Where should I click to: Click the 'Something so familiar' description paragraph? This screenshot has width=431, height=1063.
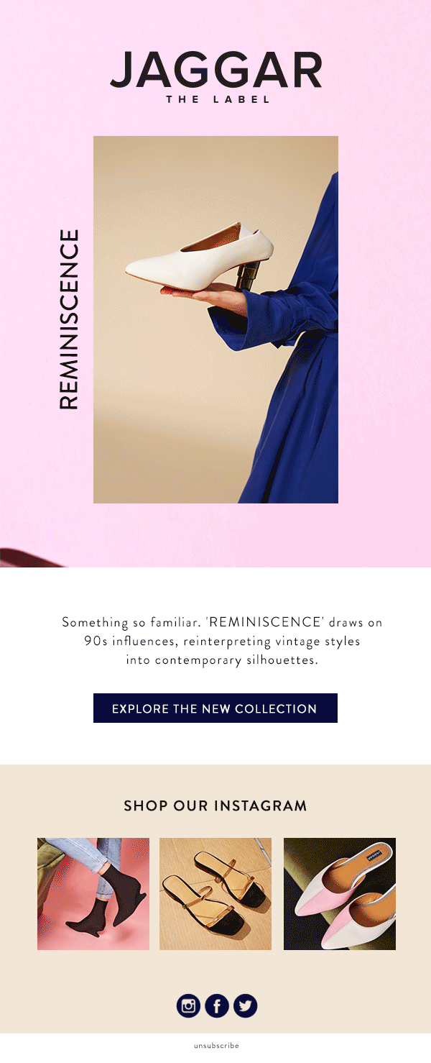pyautogui.click(x=222, y=641)
